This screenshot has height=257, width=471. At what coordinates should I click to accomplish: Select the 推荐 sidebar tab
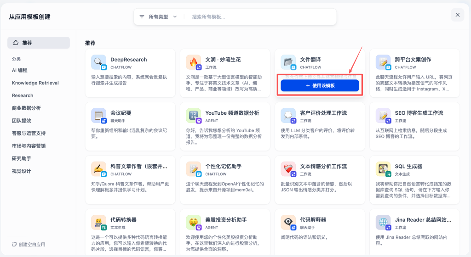pos(39,43)
